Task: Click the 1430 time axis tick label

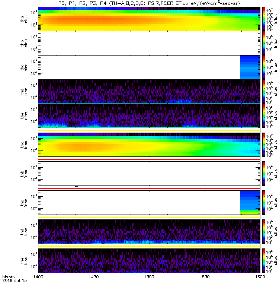Action: (x=94, y=277)
